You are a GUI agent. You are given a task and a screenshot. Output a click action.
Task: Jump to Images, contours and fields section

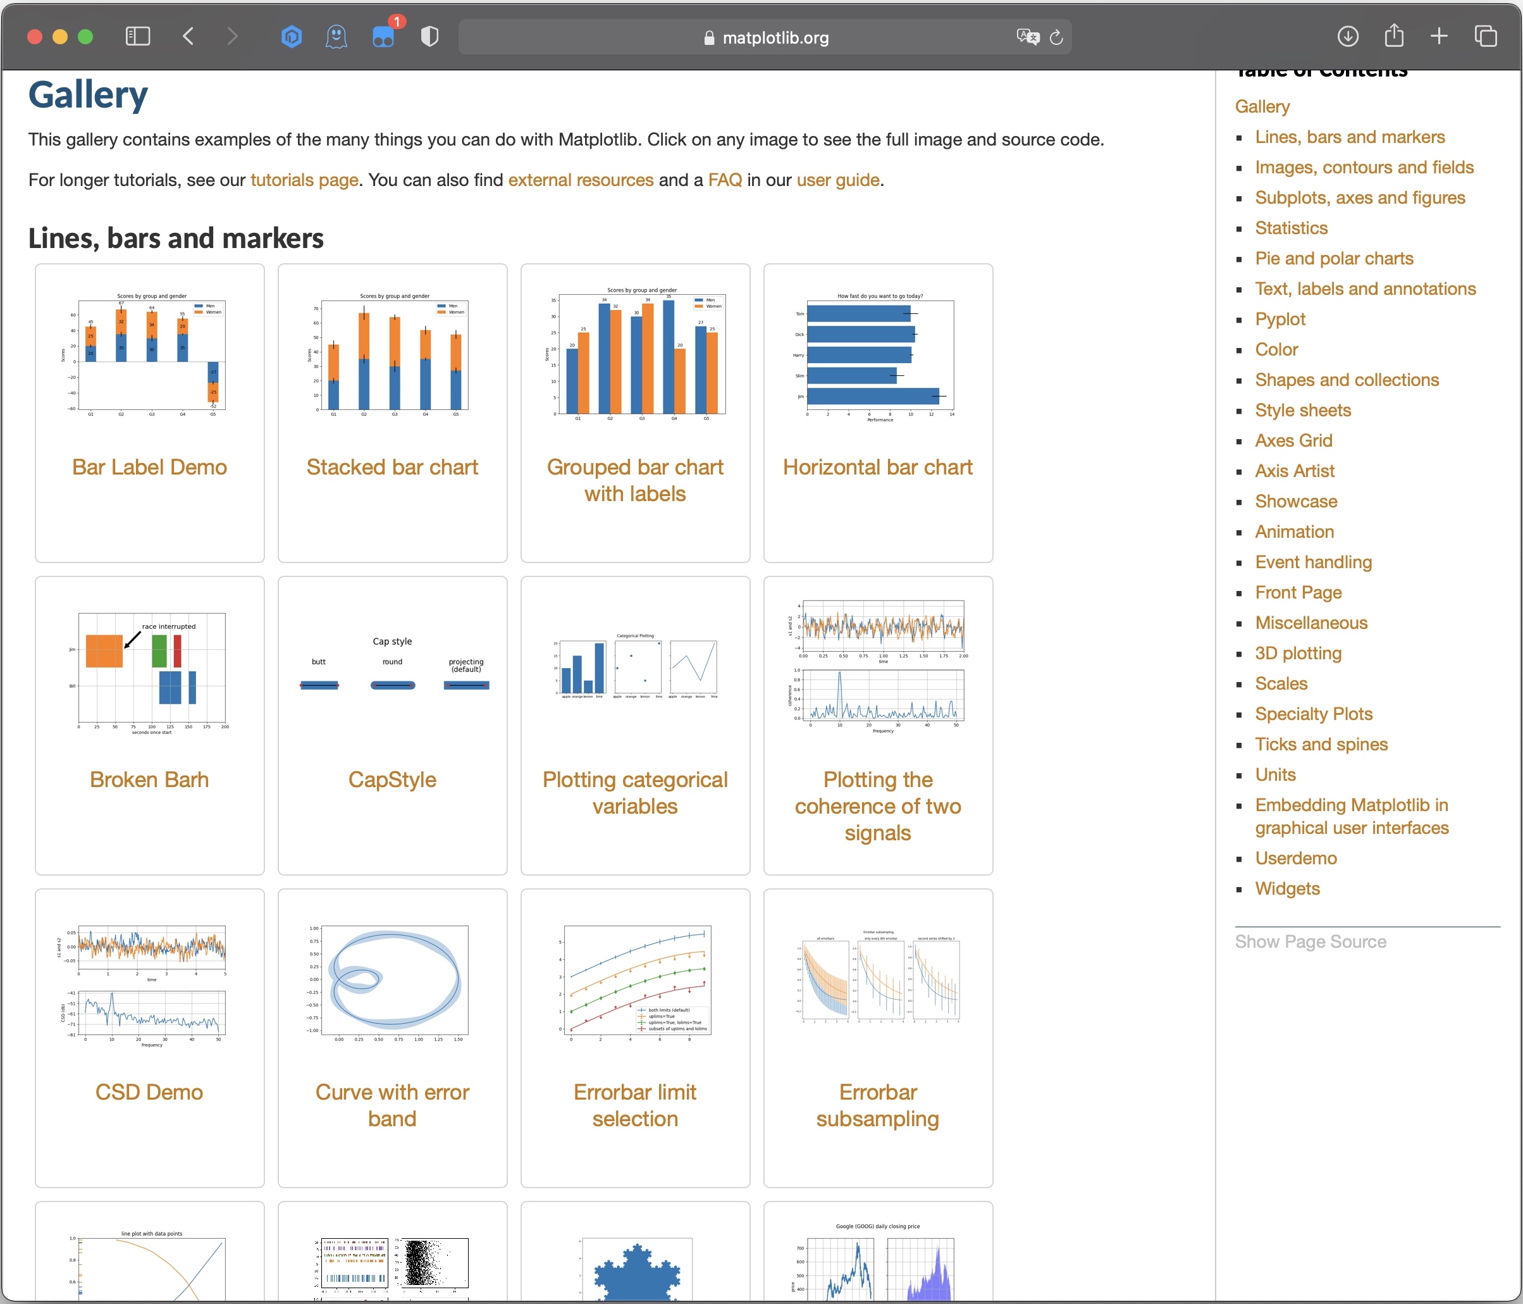(1364, 167)
